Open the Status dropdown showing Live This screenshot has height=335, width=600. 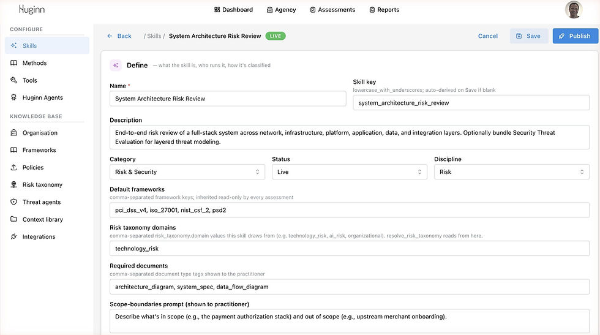coord(350,172)
